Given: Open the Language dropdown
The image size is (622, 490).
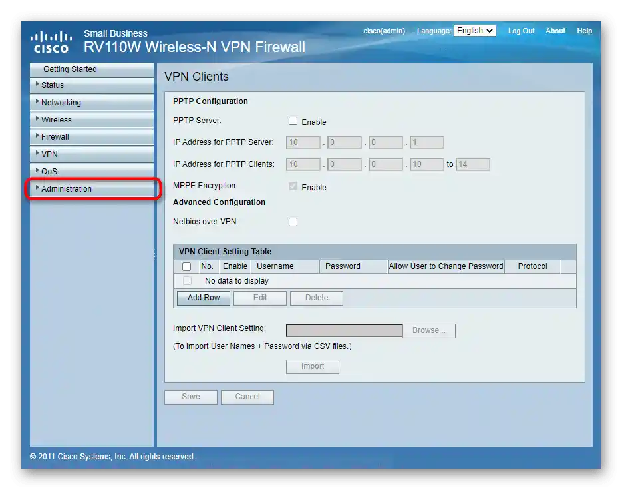Looking at the screenshot, I should click(x=475, y=31).
